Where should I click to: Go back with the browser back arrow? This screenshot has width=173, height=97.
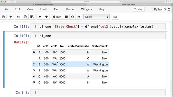coord(8,2)
